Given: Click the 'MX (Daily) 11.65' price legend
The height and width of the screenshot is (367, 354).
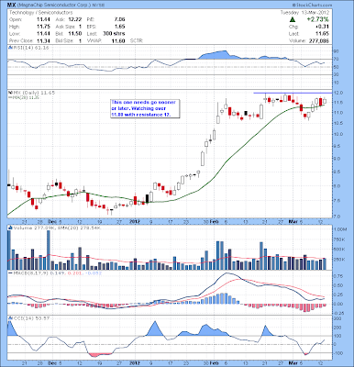Looking at the screenshot, I should pyautogui.click(x=32, y=92).
